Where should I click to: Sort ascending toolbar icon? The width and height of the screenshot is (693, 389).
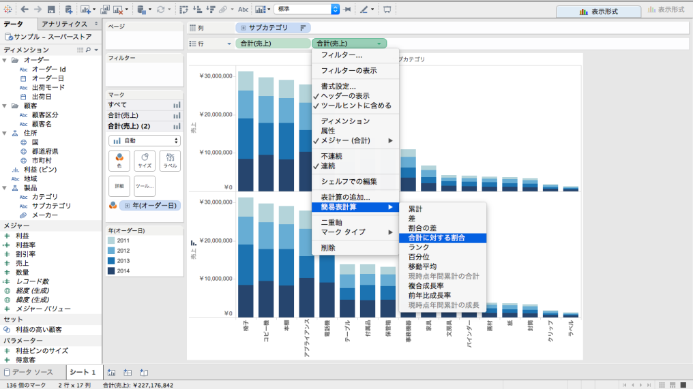point(198,10)
